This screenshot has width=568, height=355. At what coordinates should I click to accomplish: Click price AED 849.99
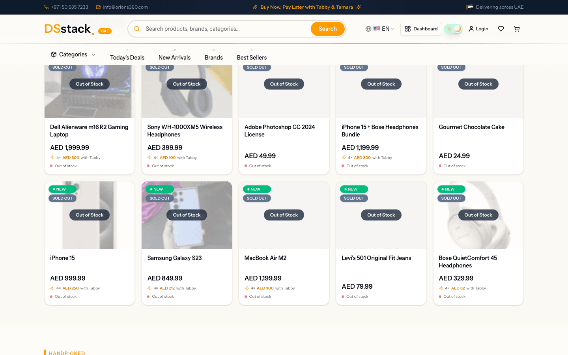[164, 278]
